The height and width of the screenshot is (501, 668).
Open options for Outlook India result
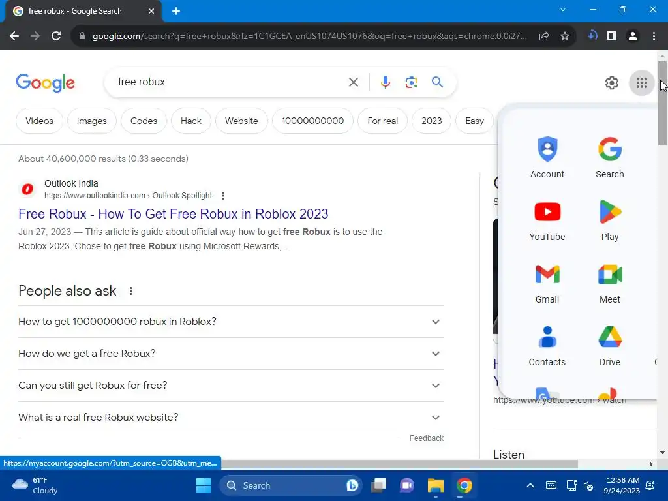(x=223, y=196)
